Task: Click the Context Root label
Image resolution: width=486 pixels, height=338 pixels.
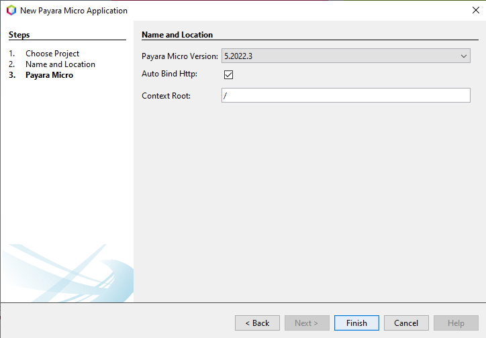Action: 166,96
